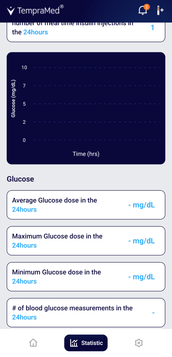Image resolution: width=172 pixels, height=357 pixels.
Task: Tap the TempraMed logo
Action: point(35,10)
